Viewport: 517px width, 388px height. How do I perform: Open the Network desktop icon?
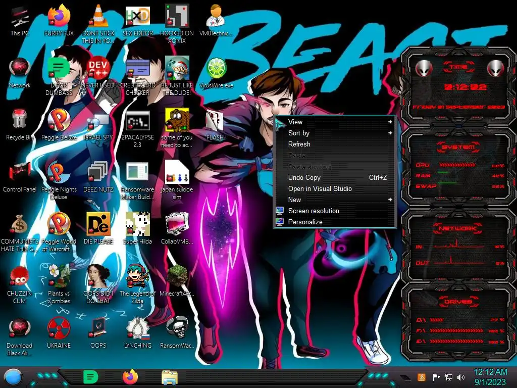20,73
